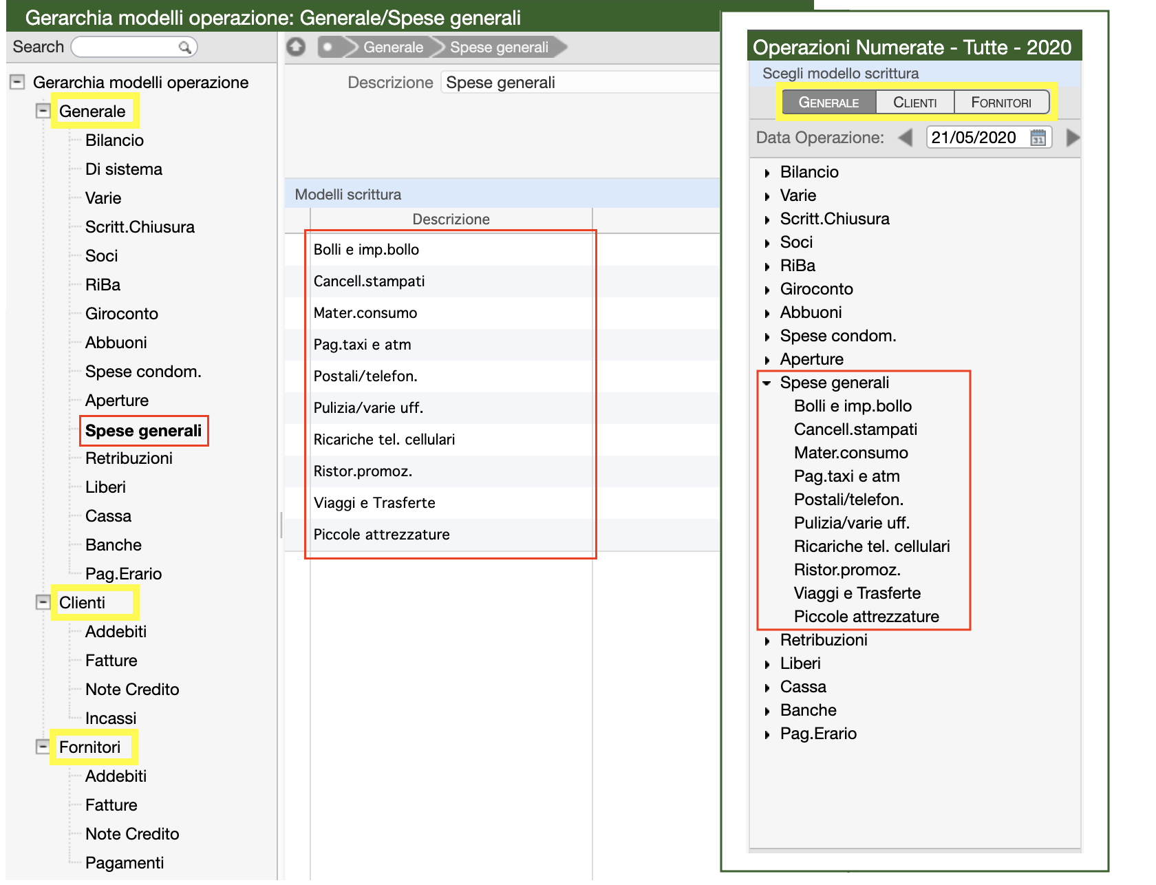1156x885 pixels.
Task: Select Liberi in the hierarchy tree
Action: point(105,487)
